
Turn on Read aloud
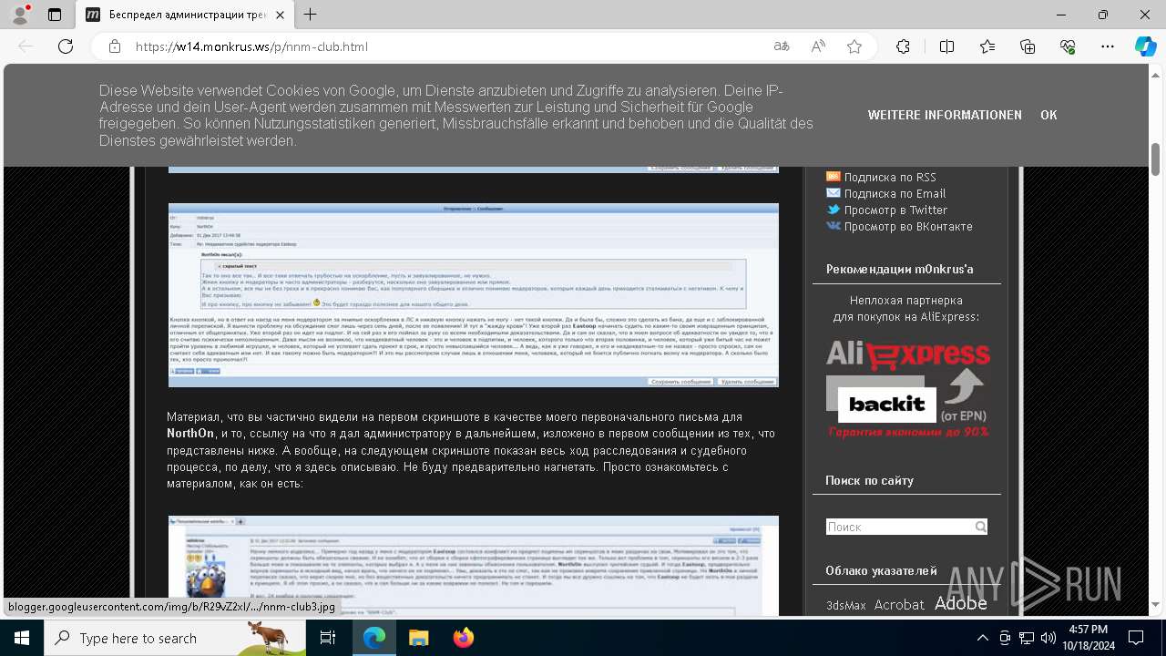click(818, 46)
